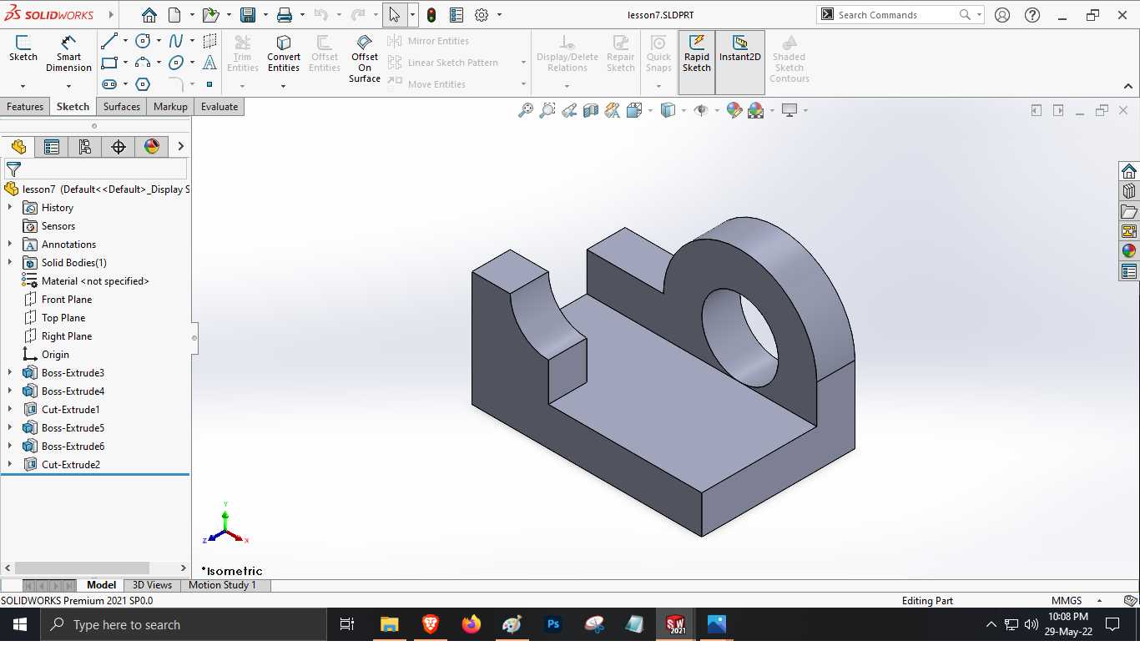The height and width of the screenshot is (651, 1140).
Task: Select the Straight Slot tool
Action: 109,84
